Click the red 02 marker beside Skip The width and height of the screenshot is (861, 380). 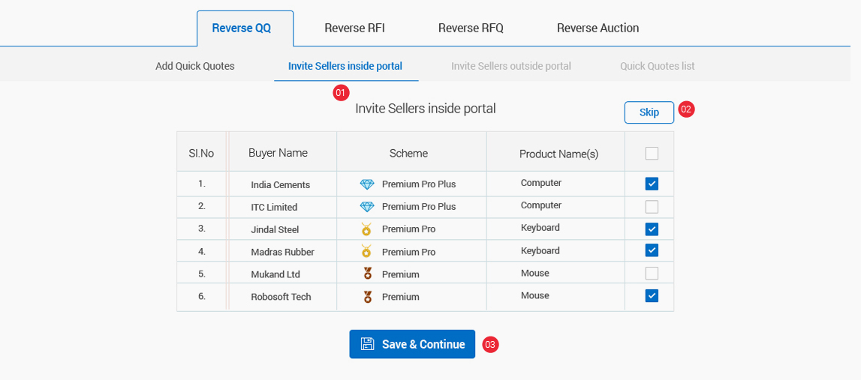(x=686, y=109)
